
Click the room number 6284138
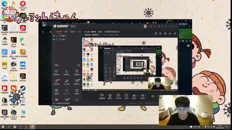(x=111, y=35)
